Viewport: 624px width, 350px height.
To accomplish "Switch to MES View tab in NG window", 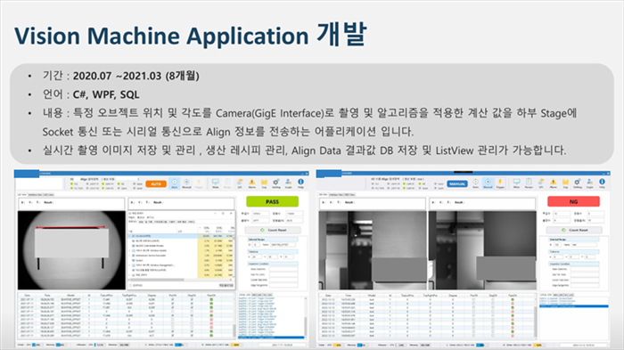I will tap(349, 195).
